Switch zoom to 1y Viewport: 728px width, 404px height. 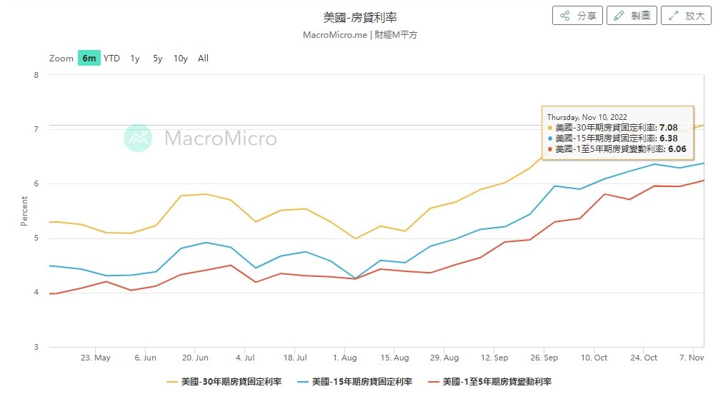coord(134,58)
